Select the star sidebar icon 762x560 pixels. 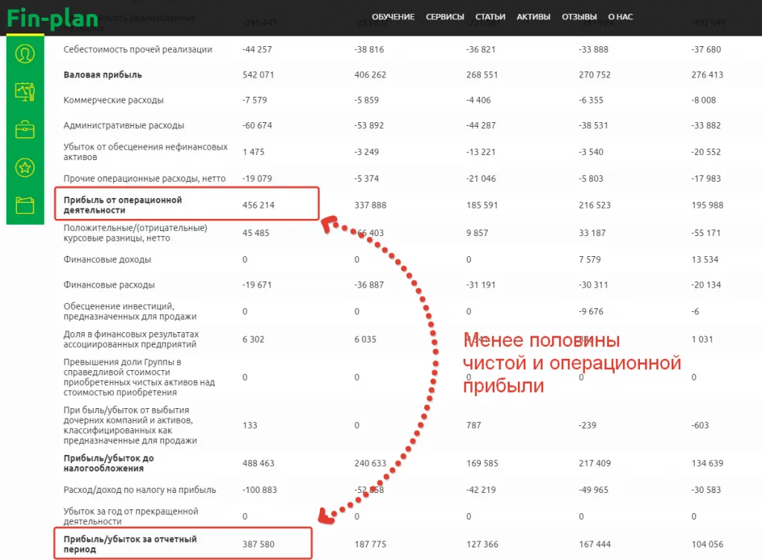point(25,168)
